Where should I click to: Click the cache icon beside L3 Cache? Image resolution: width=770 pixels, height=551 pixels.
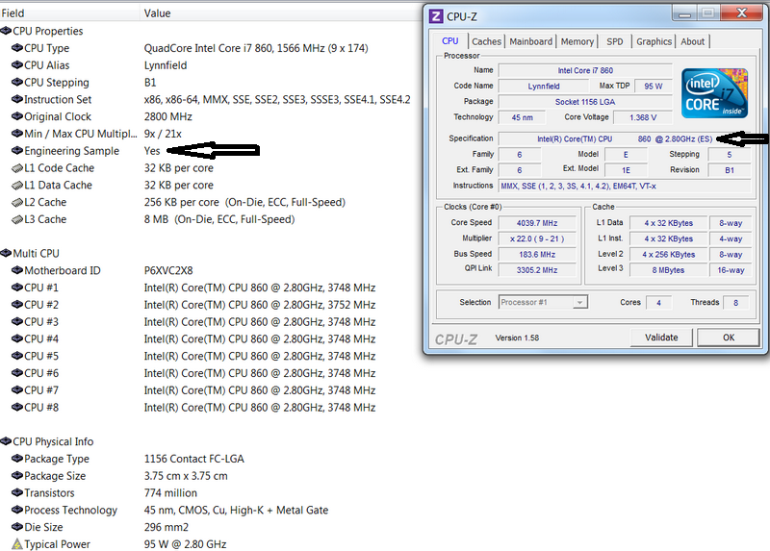(x=17, y=220)
